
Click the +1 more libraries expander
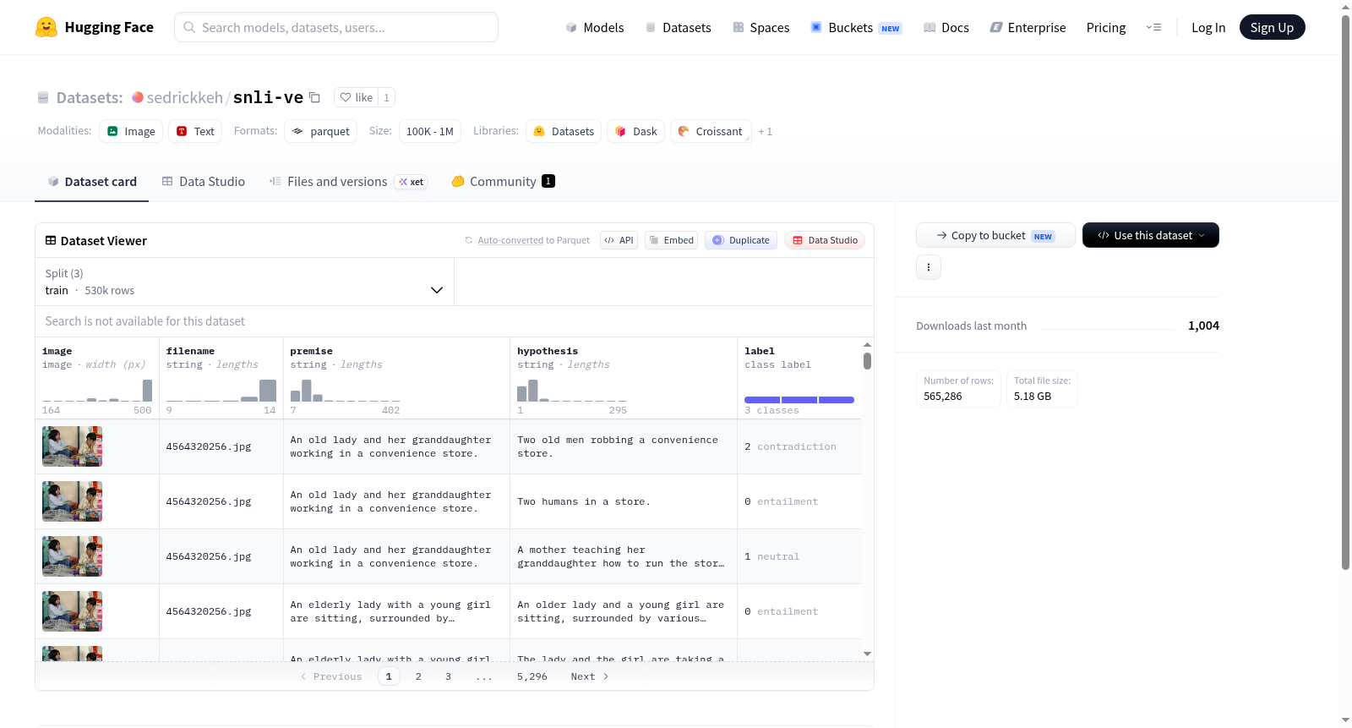[x=766, y=131]
